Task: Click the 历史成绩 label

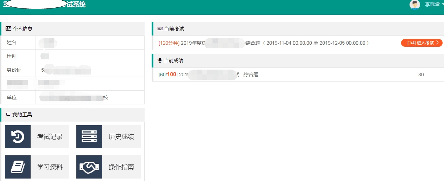Action: pos(121,137)
